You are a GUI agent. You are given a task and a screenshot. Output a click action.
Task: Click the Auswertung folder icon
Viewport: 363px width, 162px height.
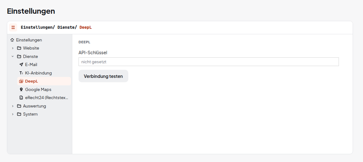(19, 106)
